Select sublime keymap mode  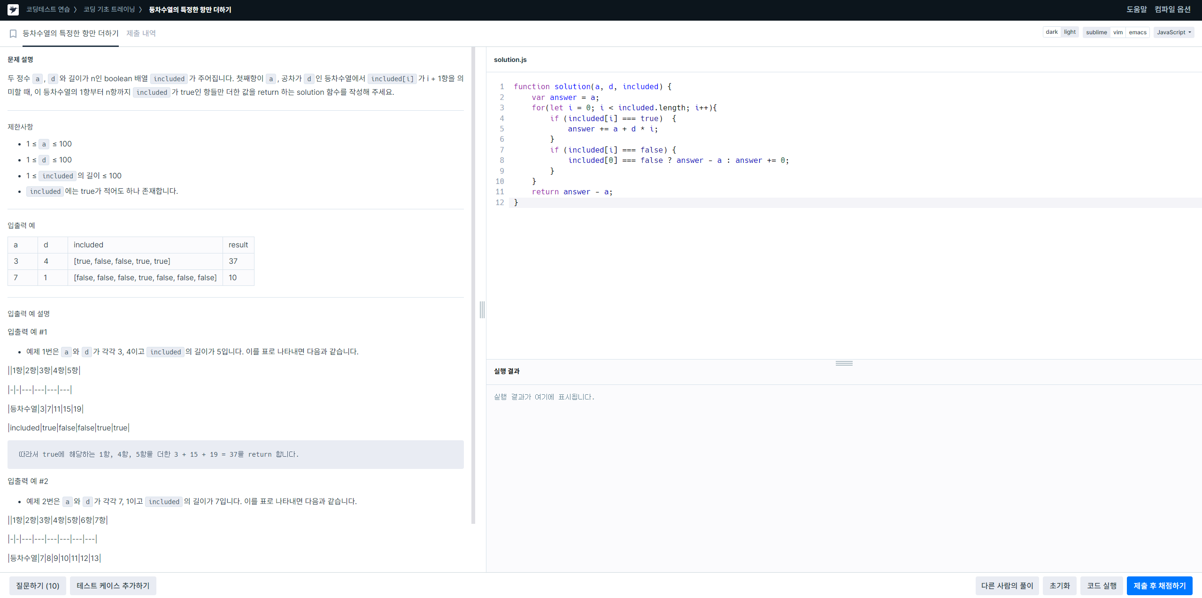coord(1096,32)
